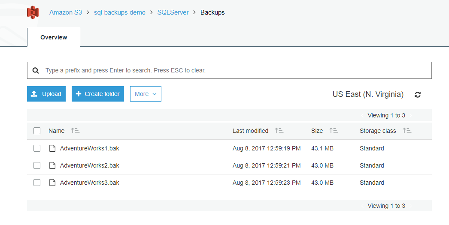
Task: Click top 'Viewing 1 to 3' text
Action: click(386, 116)
